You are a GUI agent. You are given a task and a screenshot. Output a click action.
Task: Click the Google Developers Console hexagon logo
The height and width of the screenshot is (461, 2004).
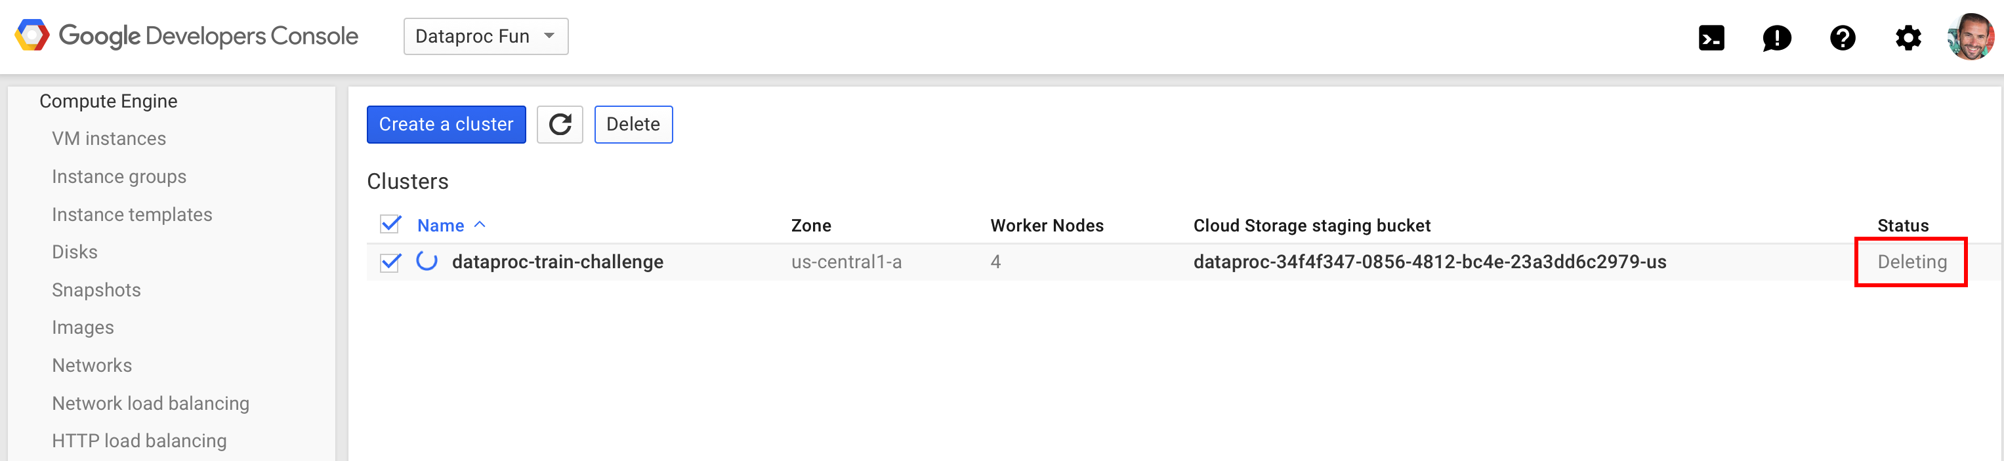[32, 36]
